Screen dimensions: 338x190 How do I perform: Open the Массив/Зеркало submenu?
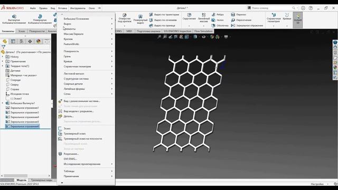(x=86, y=34)
